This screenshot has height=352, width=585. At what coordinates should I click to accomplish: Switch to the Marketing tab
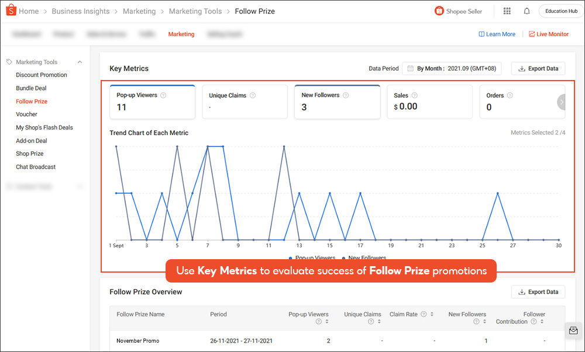[x=181, y=34]
